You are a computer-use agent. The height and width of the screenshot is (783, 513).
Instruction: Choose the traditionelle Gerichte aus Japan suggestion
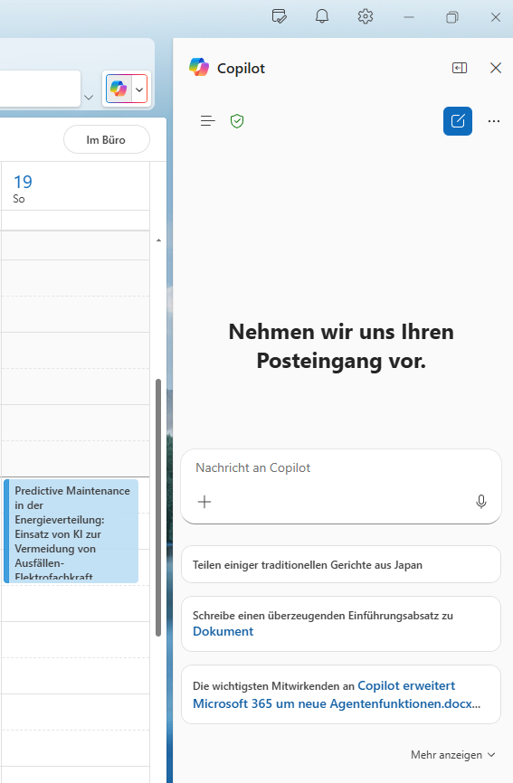[x=341, y=564]
